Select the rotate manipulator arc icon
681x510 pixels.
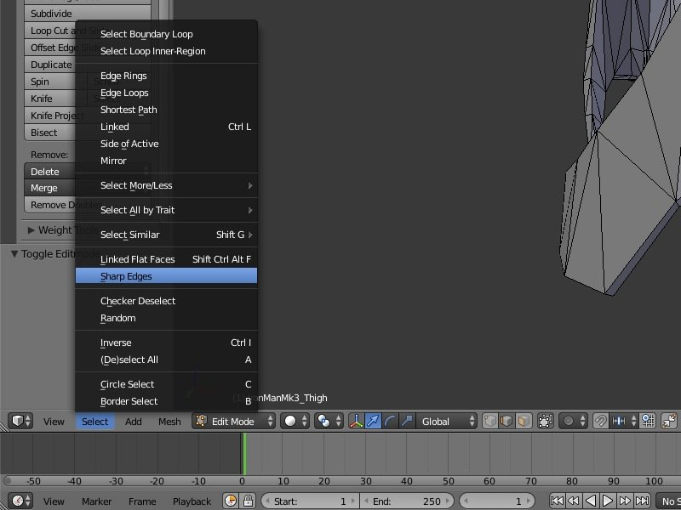[x=390, y=421]
